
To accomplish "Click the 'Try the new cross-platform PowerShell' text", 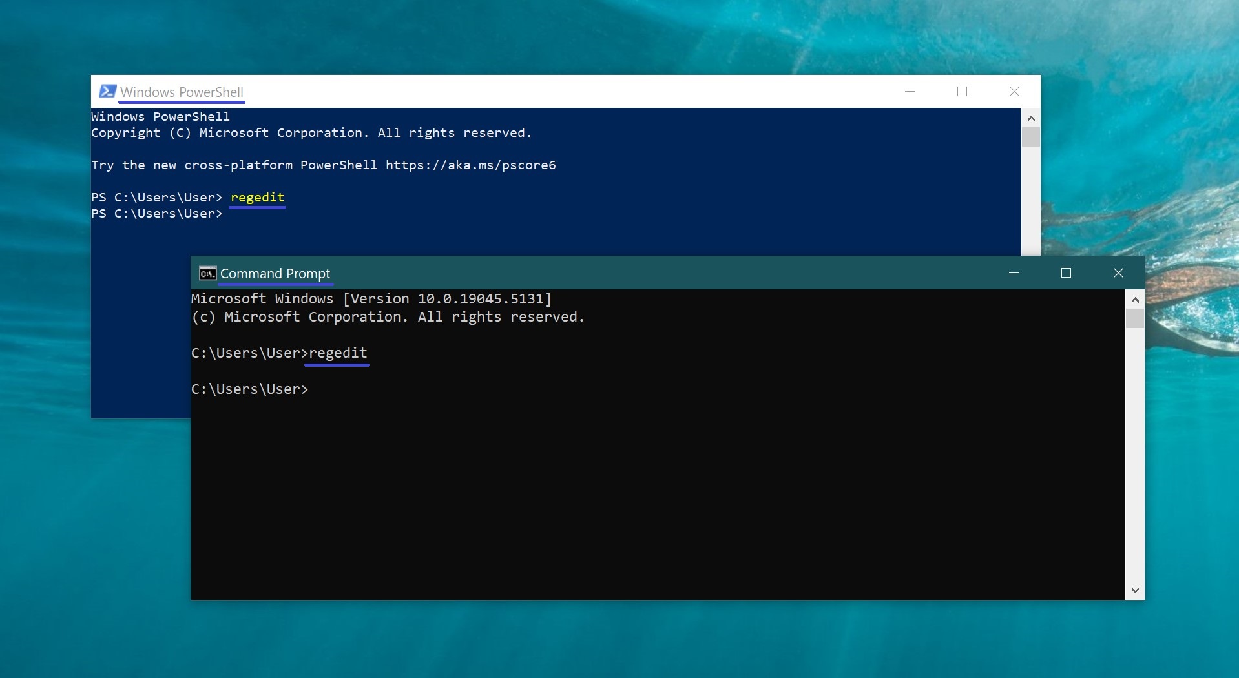I will [x=234, y=165].
